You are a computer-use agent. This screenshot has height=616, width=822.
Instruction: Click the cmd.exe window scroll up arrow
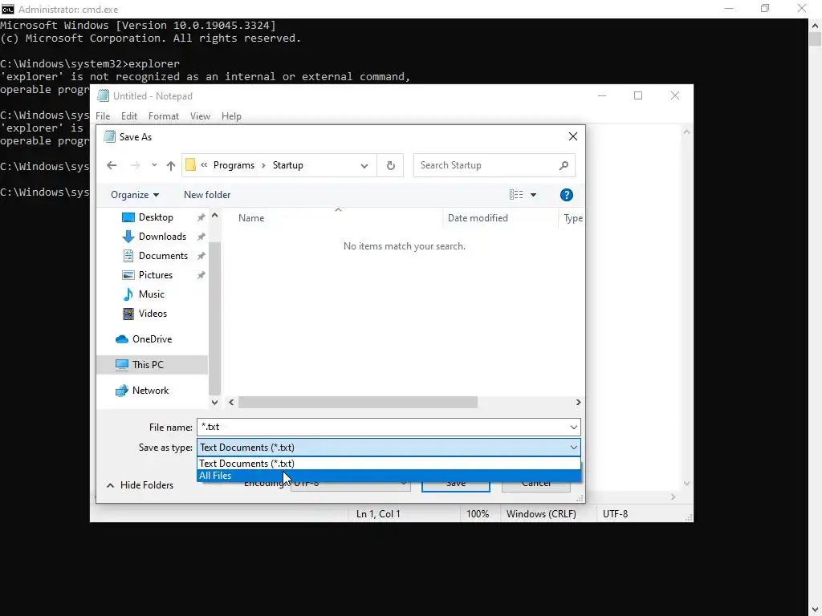816,25
